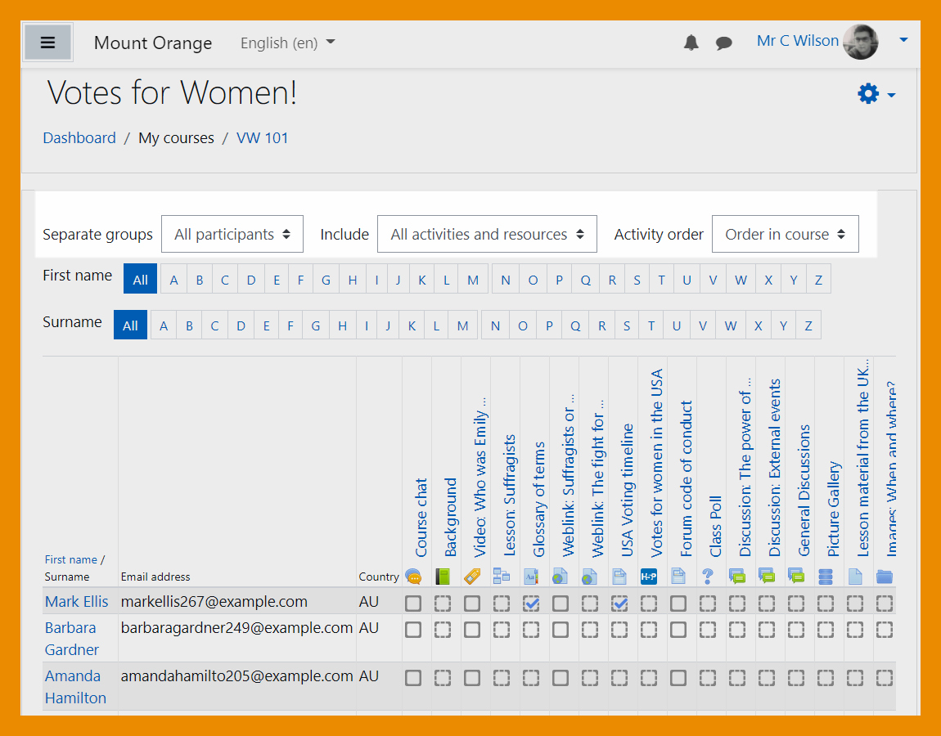Click the Picture Gallery database icon
Viewport: 941px width, 736px height.
point(826,577)
